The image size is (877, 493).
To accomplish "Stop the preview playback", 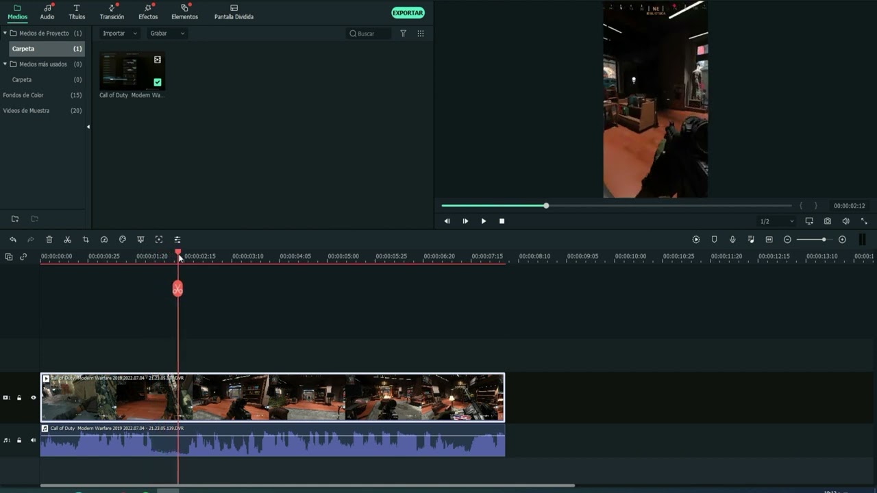I will pos(502,221).
